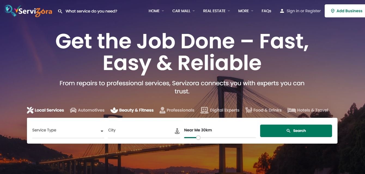365x174 pixels.
Task: Click the geolocation pin icon beside the City field
Action: coord(177,131)
